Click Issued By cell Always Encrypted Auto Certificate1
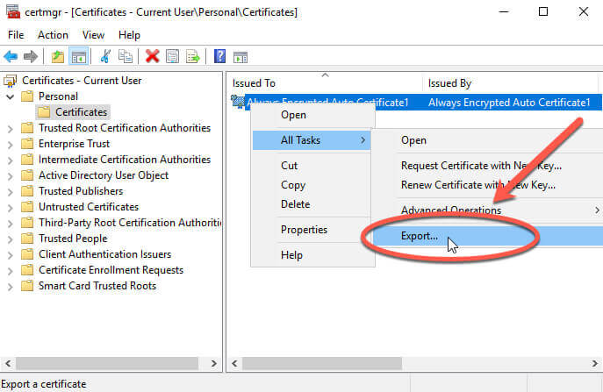603x392 pixels. point(509,103)
